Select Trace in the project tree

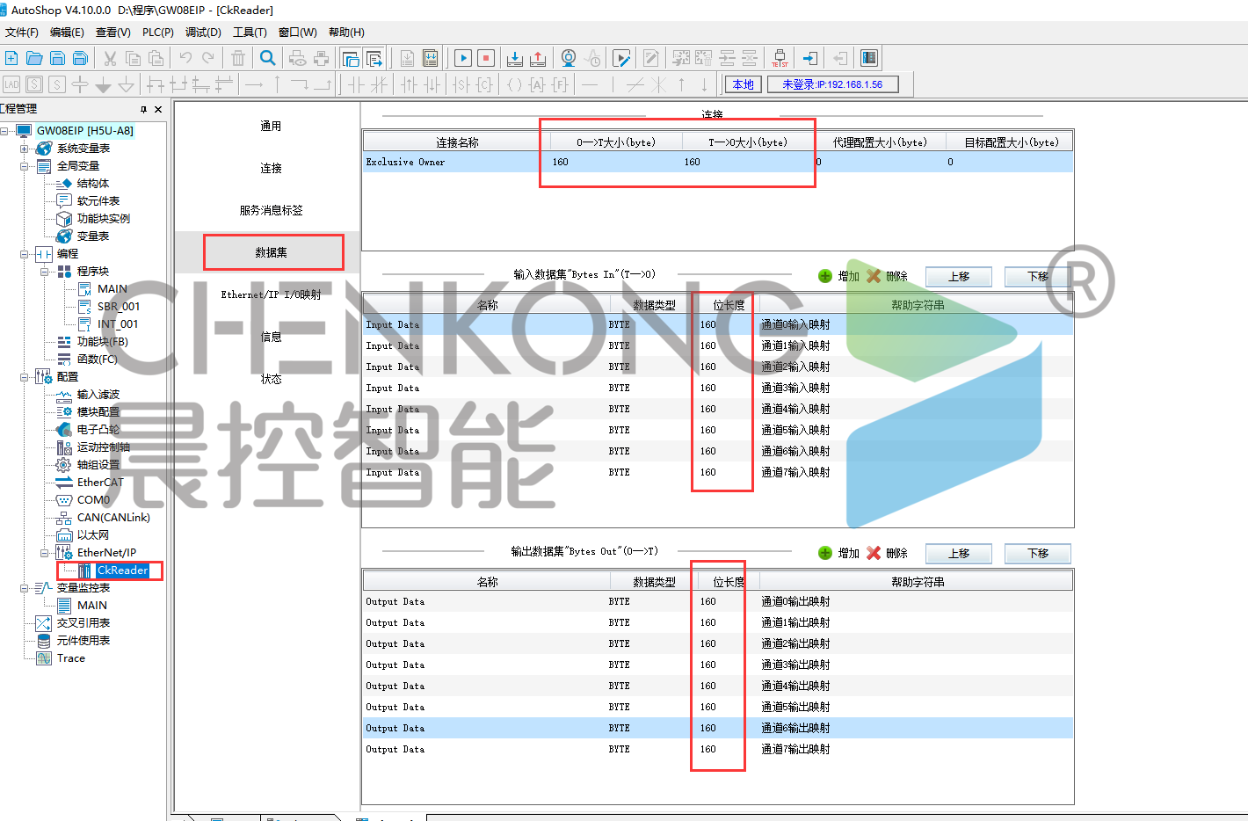(x=71, y=658)
